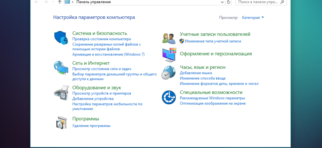Open the Appearance and Personalization monitor icon
Screen dimensions: 322x148
pyautogui.click(x=170, y=55)
